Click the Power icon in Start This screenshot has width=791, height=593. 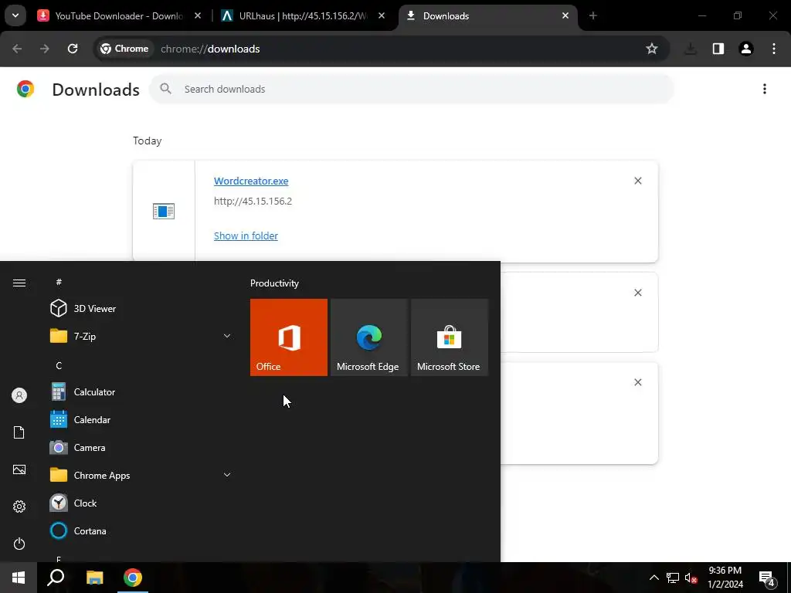coord(19,544)
